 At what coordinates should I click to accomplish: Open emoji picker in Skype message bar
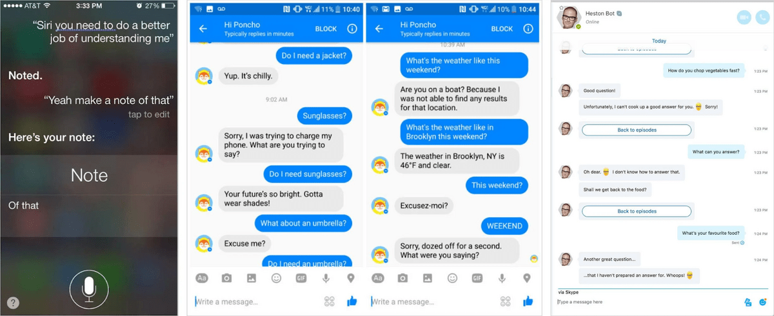762,302
